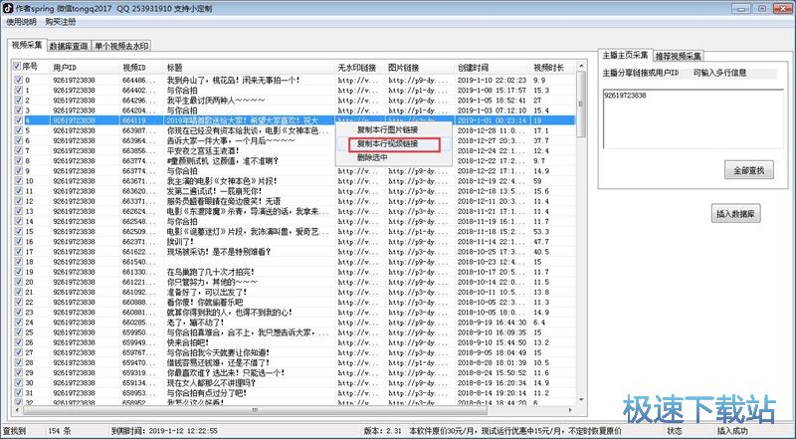The image size is (796, 439).
Task: Choose 复制本行图片链接 from context menu
Action: click(387, 130)
